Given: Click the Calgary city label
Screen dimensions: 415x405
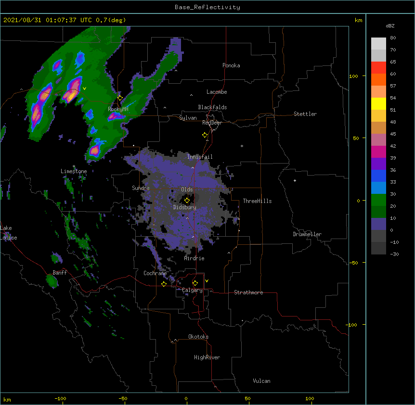Looking at the screenshot, I should point(193,290).
